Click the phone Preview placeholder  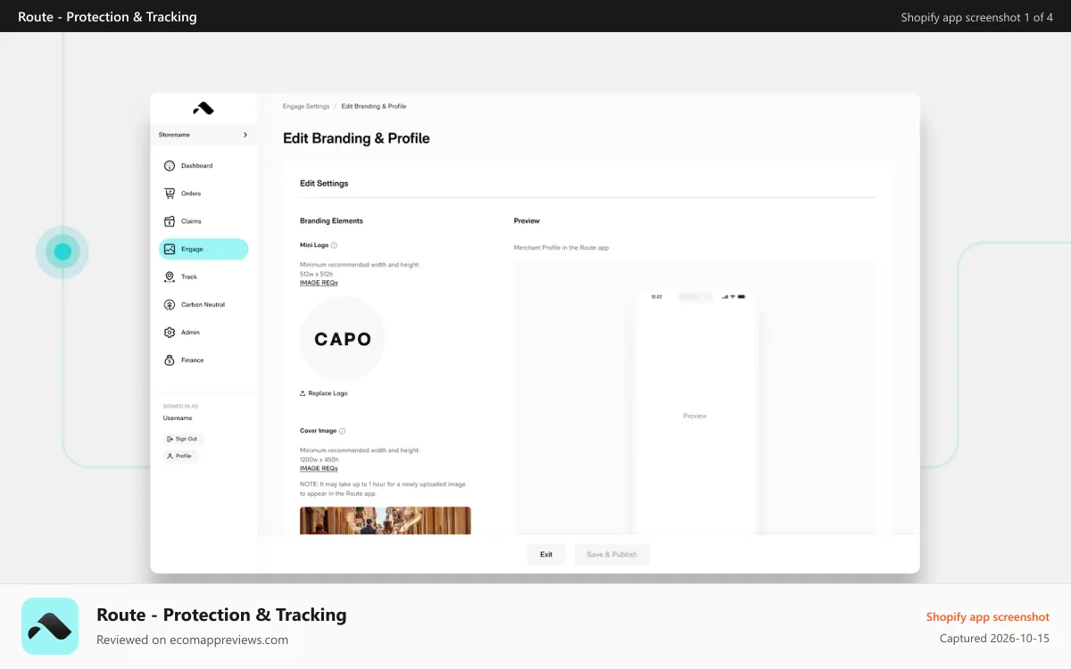(x=695, y=416)
